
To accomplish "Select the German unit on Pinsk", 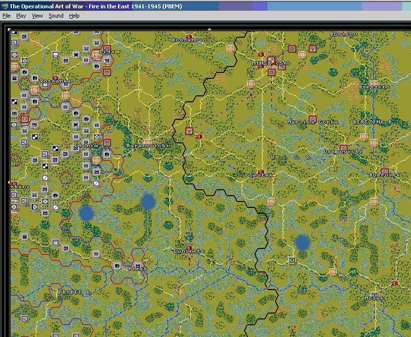I will (138, 266).
